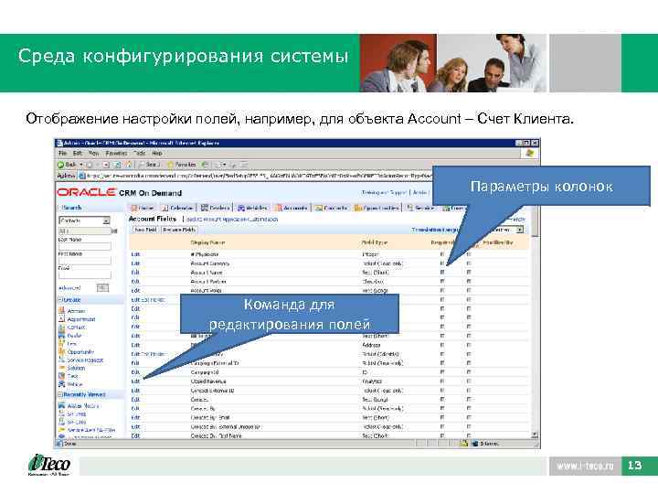
Task: Toggle second-column checkbox for # Physicians row
Action: (x=469, y=254)
